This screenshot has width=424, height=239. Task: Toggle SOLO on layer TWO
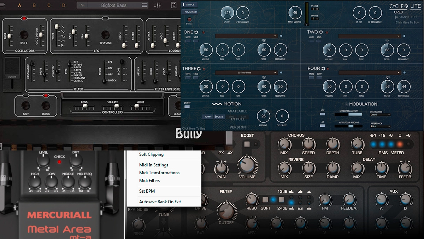click(x=319, y=41)
